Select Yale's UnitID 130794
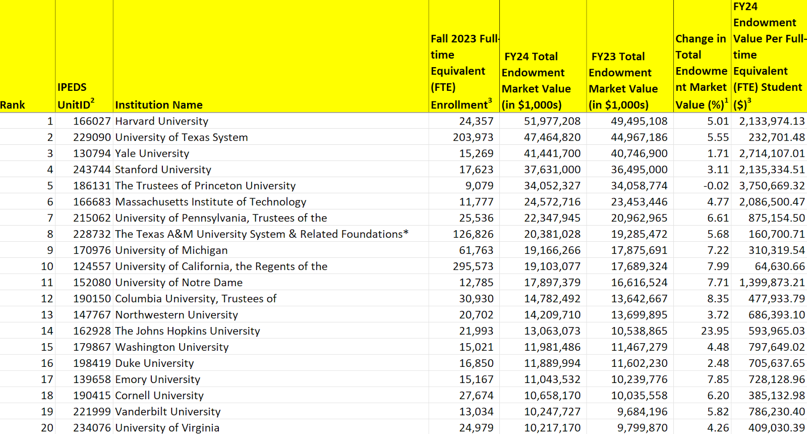 84,153
